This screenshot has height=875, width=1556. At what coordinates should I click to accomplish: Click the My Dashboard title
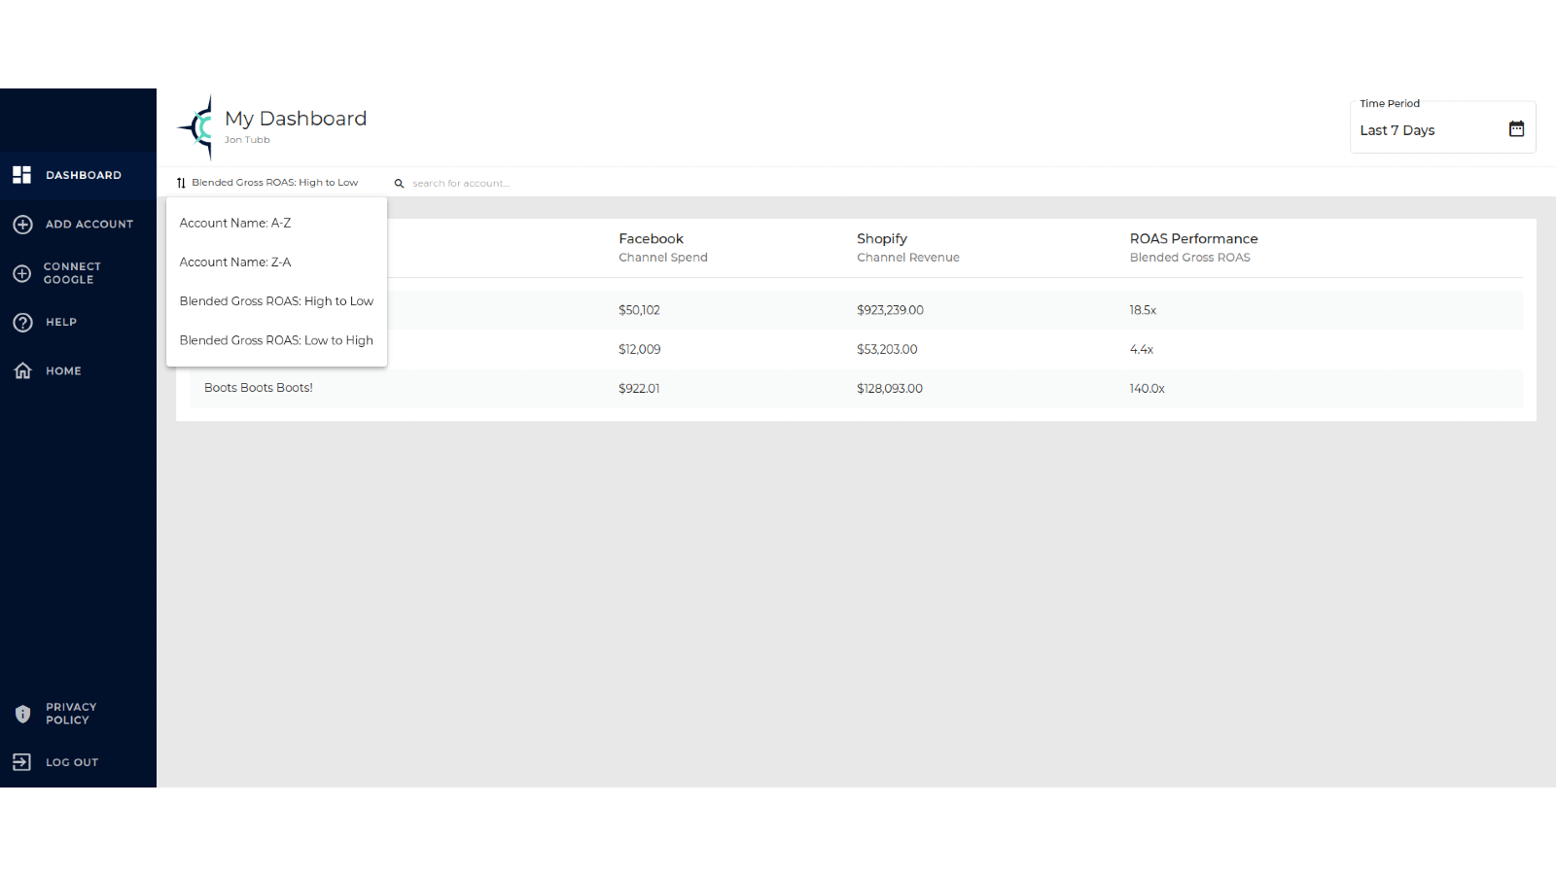[x=296, y=119]
